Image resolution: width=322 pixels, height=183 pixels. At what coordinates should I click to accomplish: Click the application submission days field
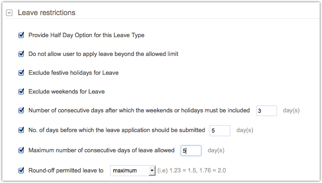pyautogui.click(x=220, y=131)
